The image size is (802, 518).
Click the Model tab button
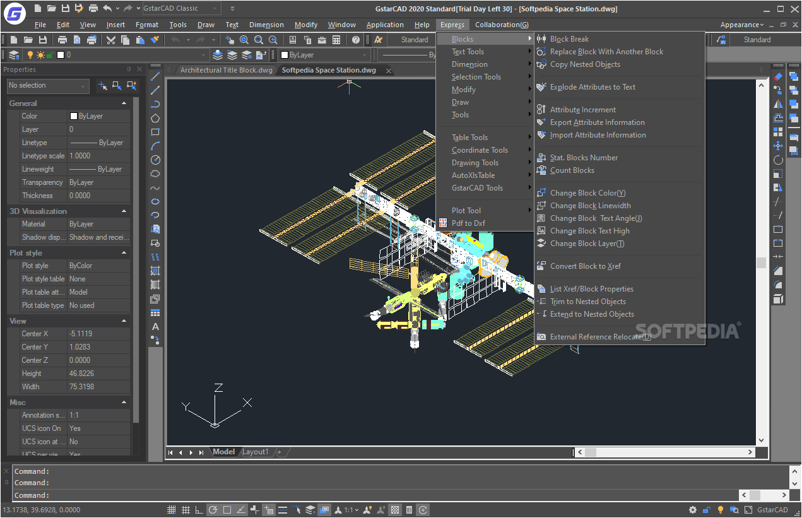pos(223,452)
